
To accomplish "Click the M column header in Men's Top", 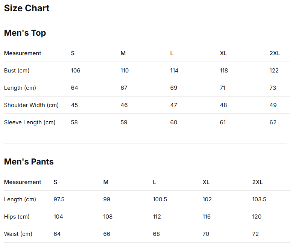I will pyautogui.click(x=123, y=53).
